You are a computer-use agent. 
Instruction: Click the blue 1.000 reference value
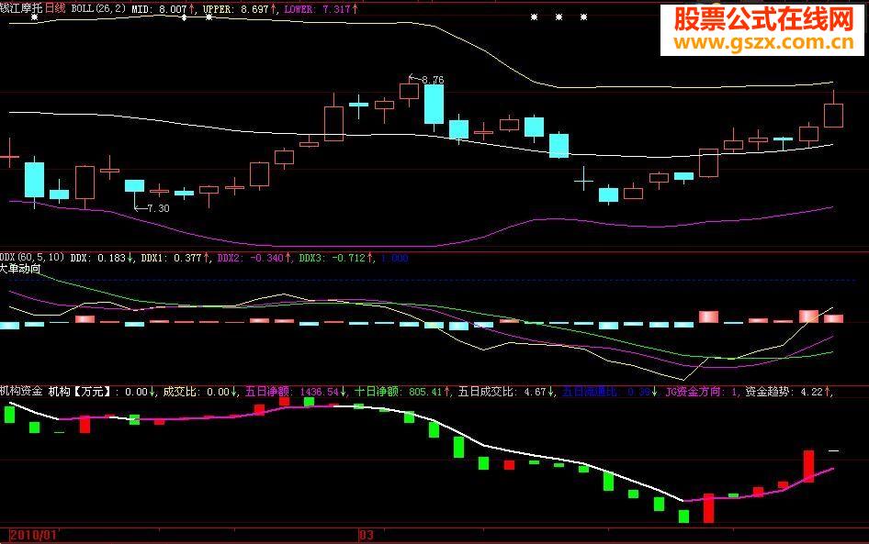point(395,259)
